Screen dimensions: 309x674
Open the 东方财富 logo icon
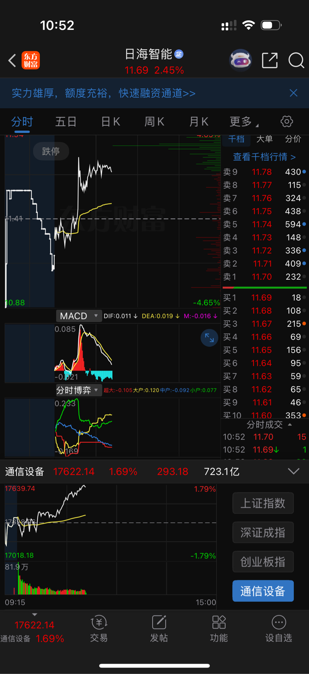31,61
